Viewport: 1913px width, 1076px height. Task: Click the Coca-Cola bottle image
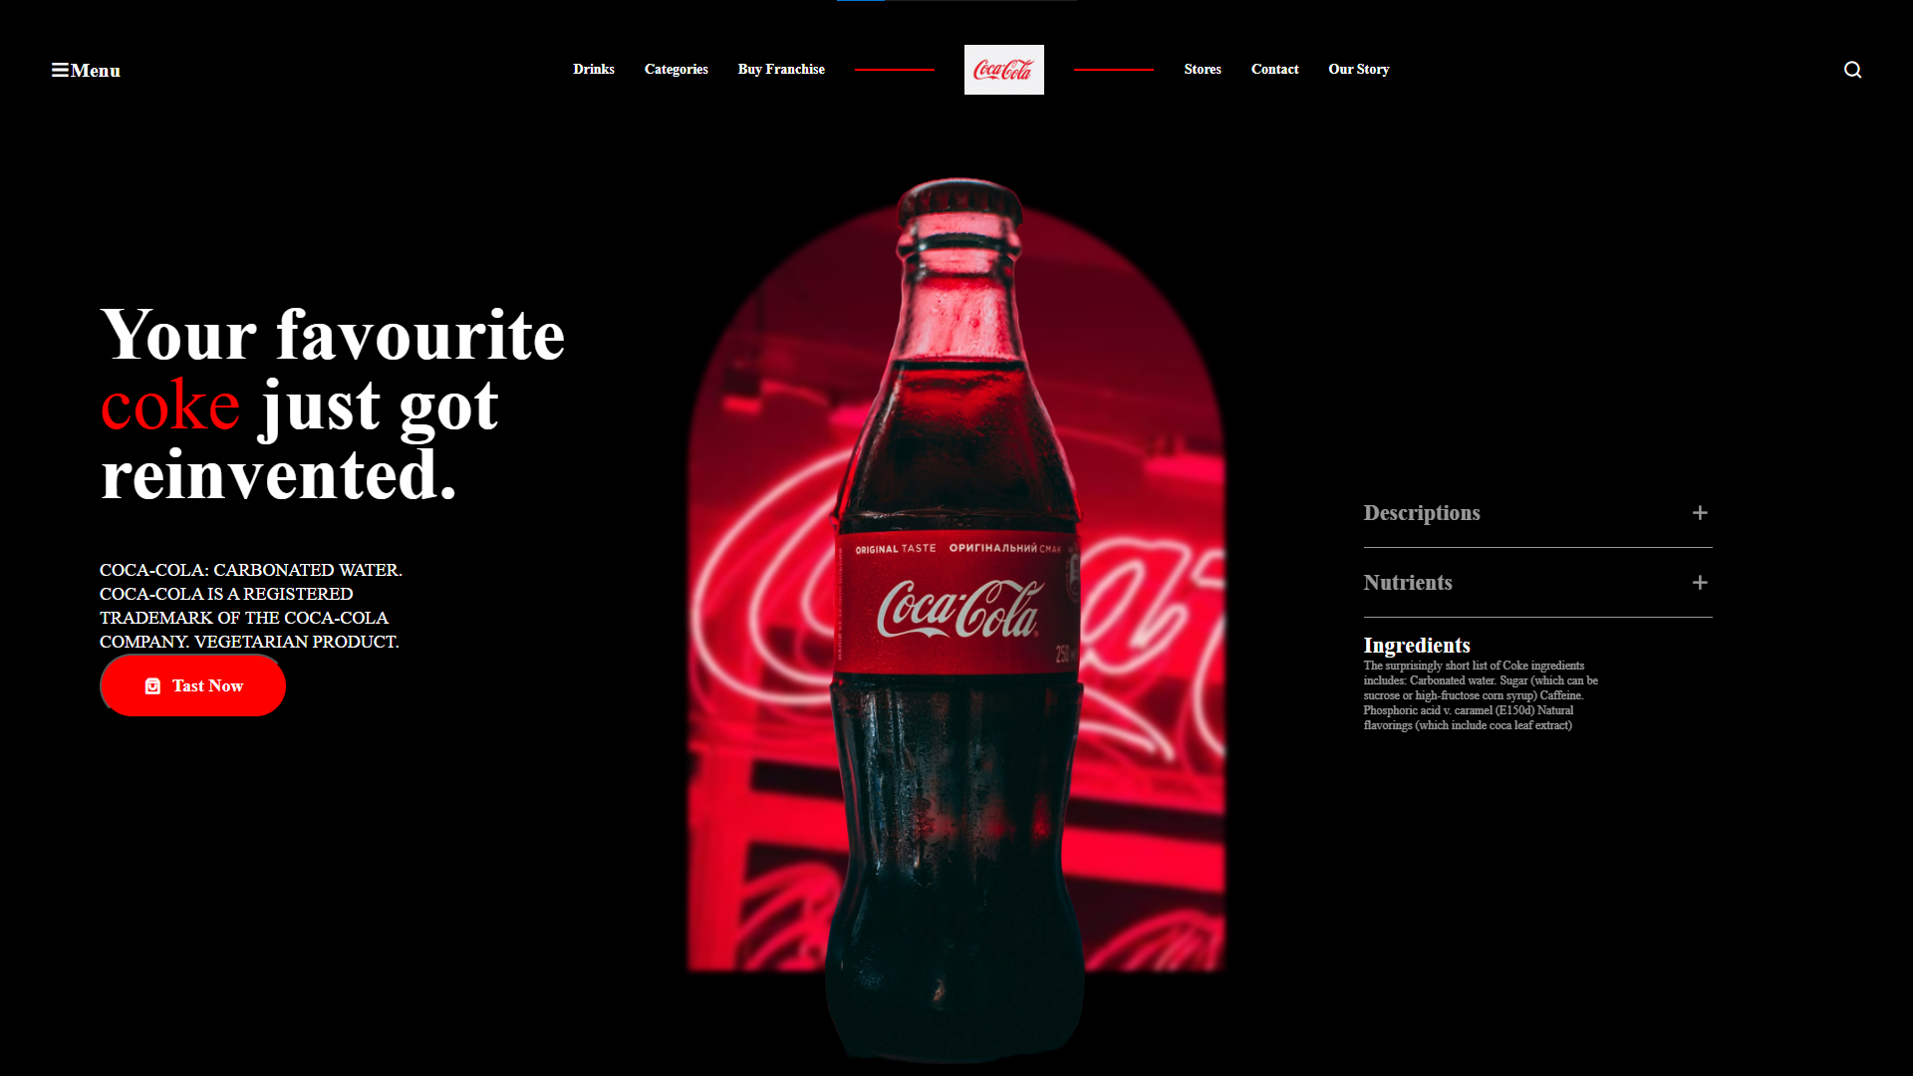(956, 618)
